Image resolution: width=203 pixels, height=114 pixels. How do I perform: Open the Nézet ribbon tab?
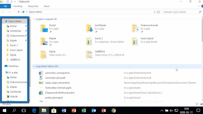pyautogui.click(x=47, y=6)
